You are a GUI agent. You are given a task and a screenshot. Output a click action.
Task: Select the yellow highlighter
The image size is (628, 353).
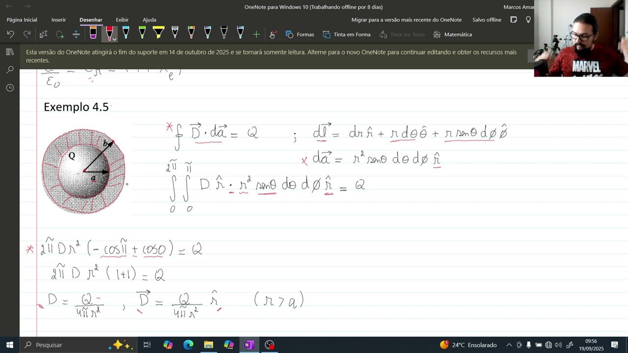(x=158, y=33)
